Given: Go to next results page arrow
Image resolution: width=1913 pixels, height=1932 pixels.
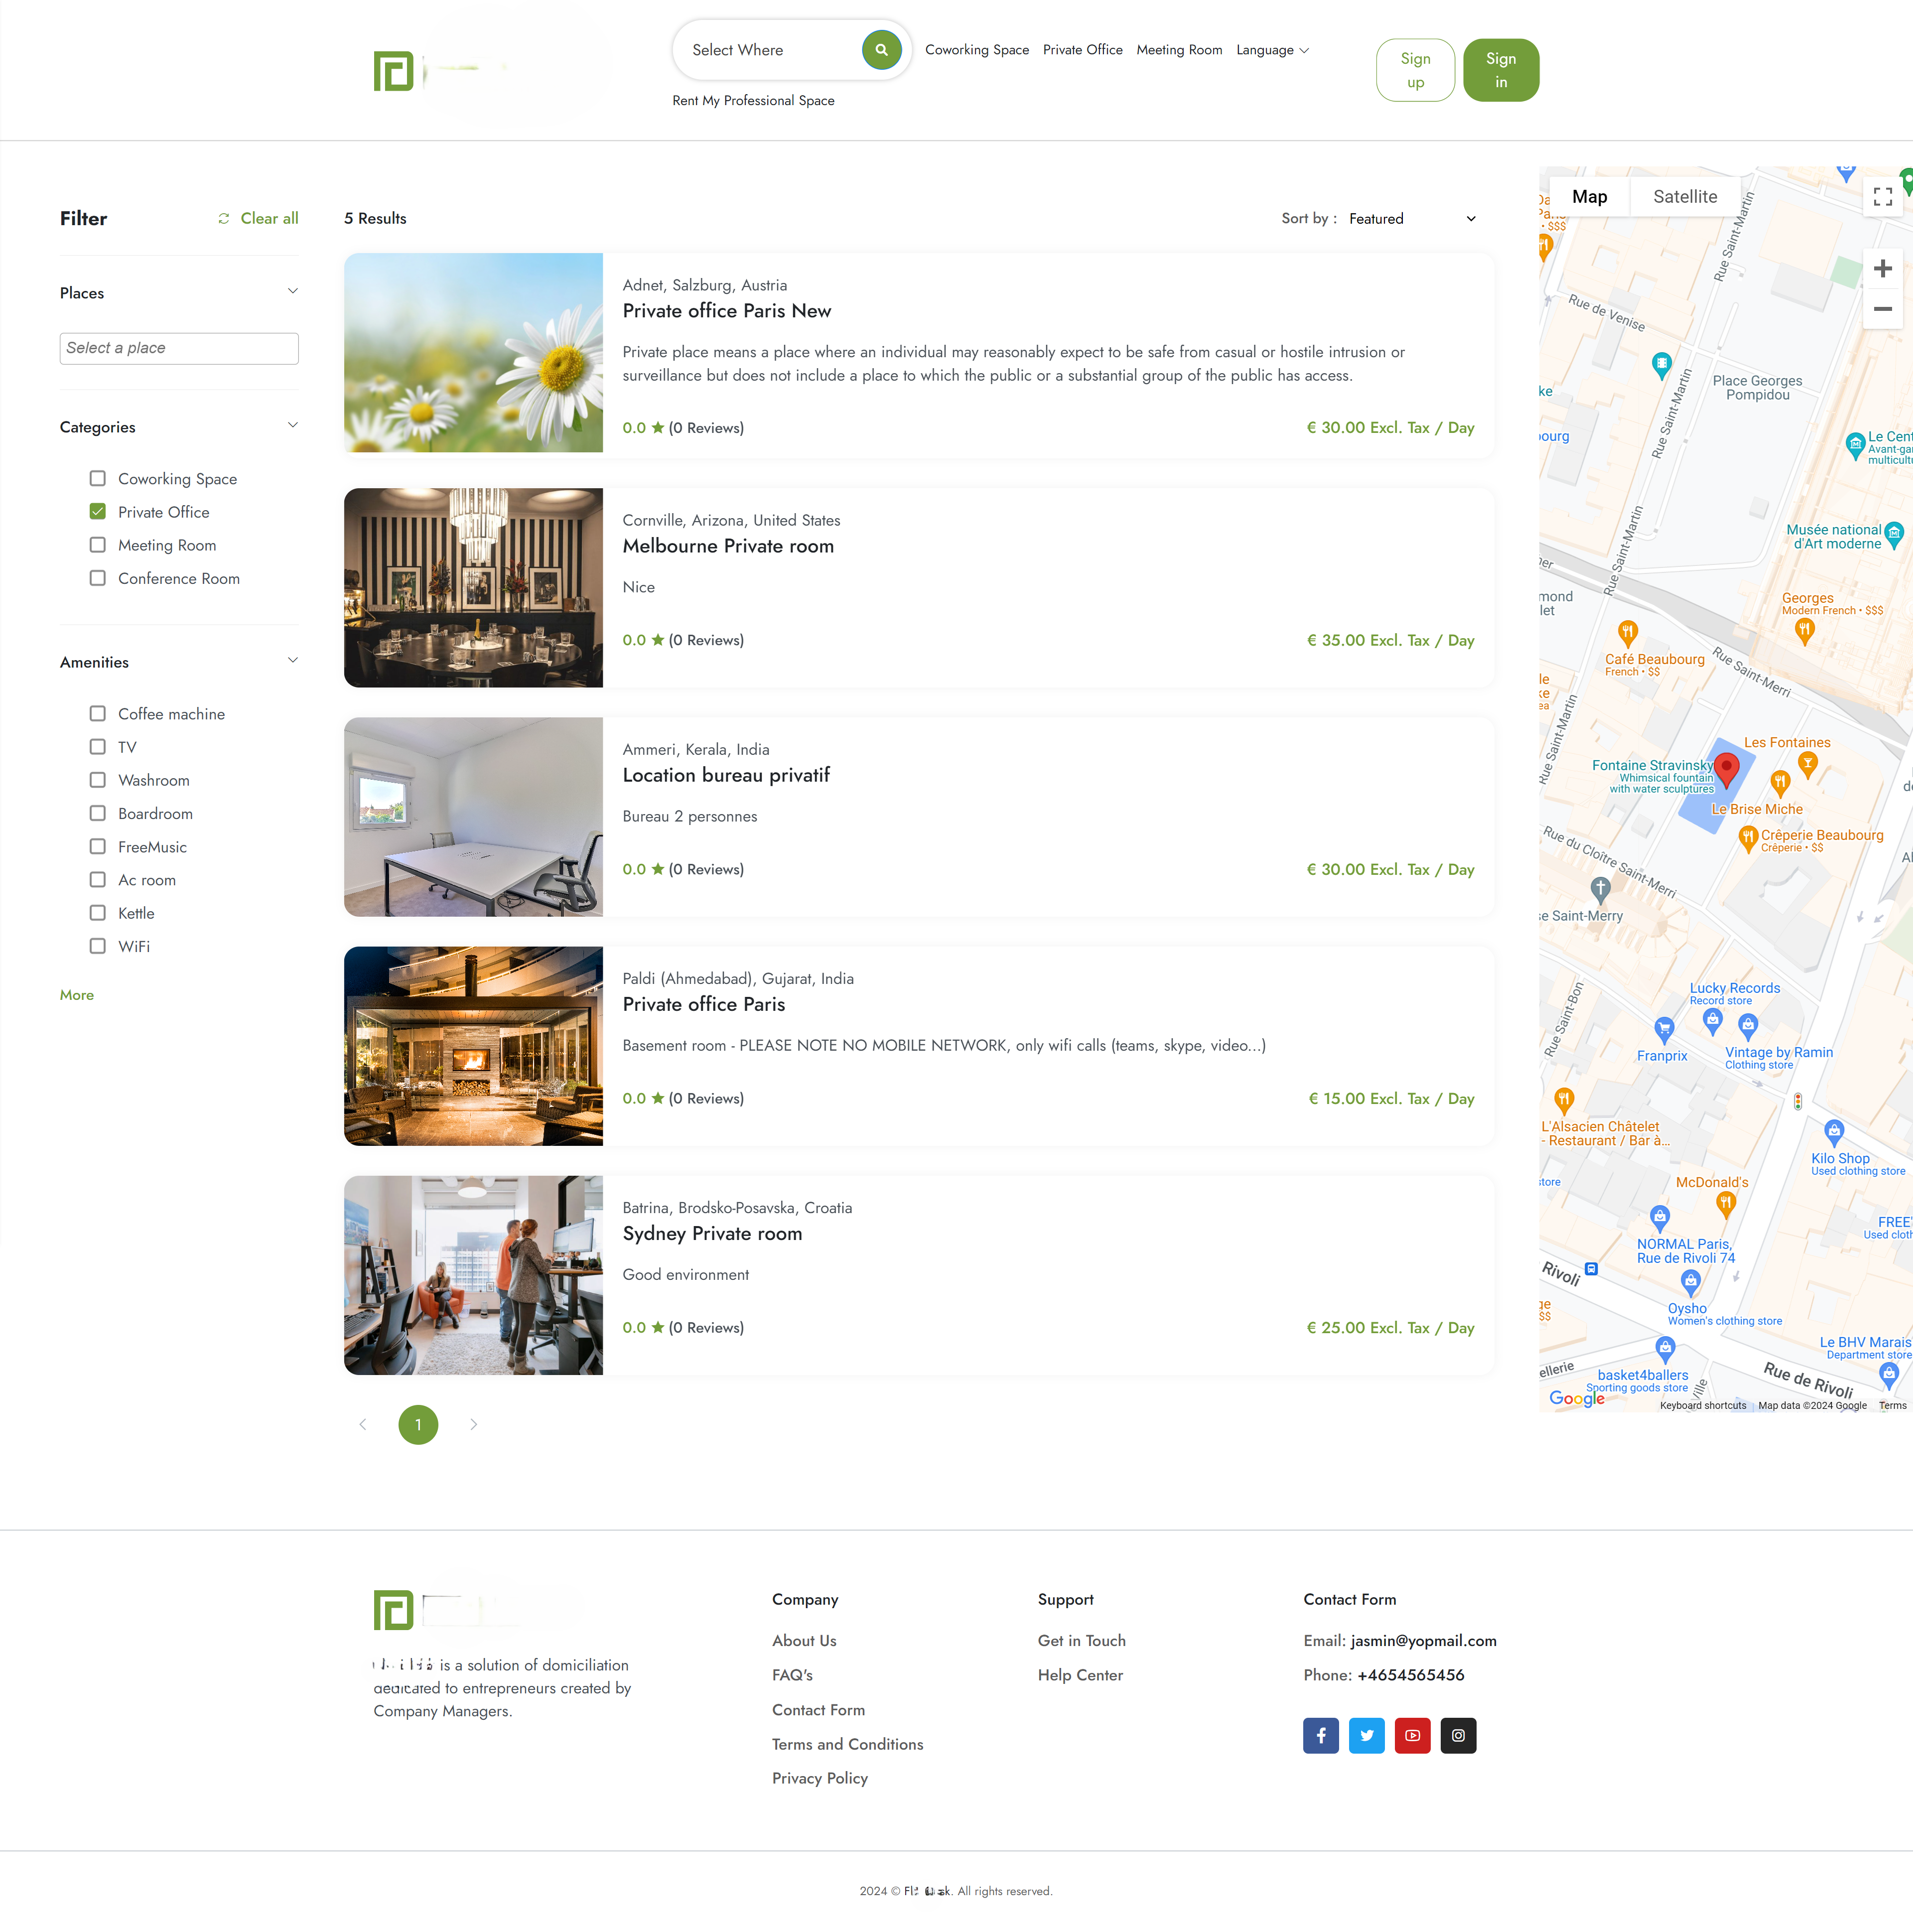Looking at the screenshot, I should [474, 1424].
